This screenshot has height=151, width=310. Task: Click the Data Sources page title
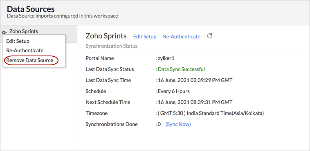(31, 9)
